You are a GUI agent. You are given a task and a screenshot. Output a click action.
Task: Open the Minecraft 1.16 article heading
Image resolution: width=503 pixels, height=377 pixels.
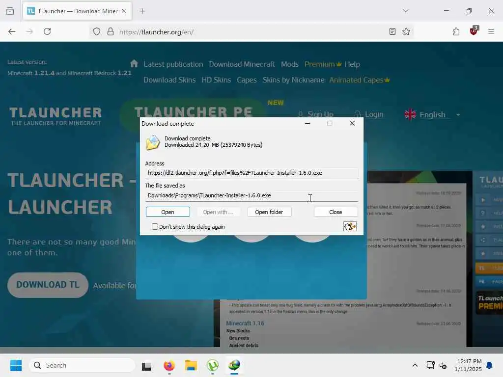pos(245,323)
